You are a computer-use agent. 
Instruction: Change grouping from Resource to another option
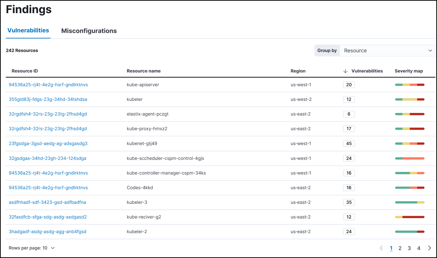coord(388,50)
